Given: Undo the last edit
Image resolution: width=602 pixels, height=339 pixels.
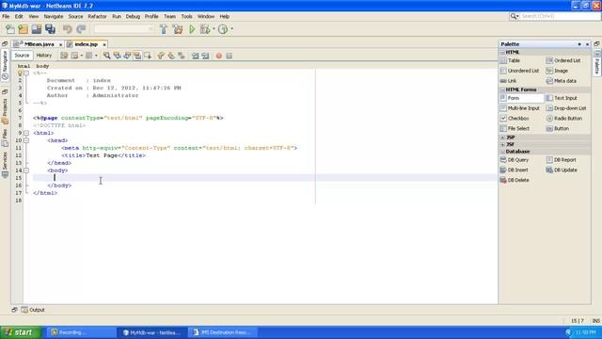Looking at the screenshot, I should [x=67, y=29].
